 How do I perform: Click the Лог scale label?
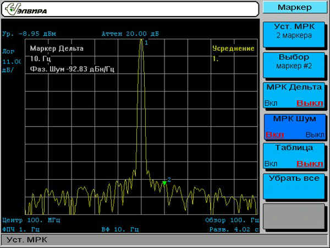8,51
